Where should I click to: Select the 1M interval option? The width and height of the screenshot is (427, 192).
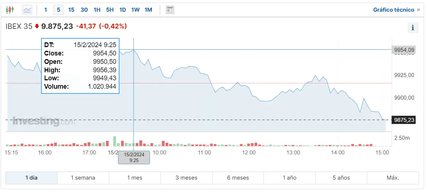(x=148, y=10)
